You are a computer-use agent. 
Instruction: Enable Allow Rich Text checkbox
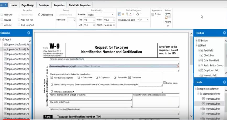click(19, 20)
